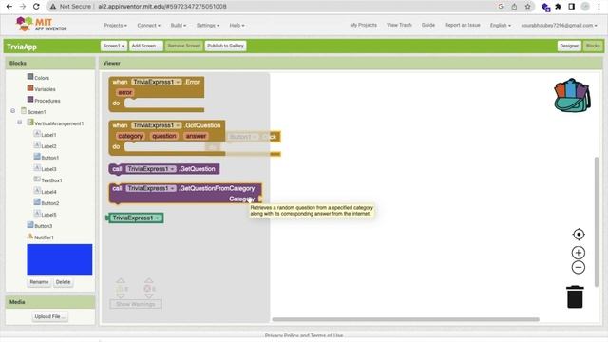Collapse the Screen1 tree node
The height and width of the screenshot is (342, 608).
point(12,111)
